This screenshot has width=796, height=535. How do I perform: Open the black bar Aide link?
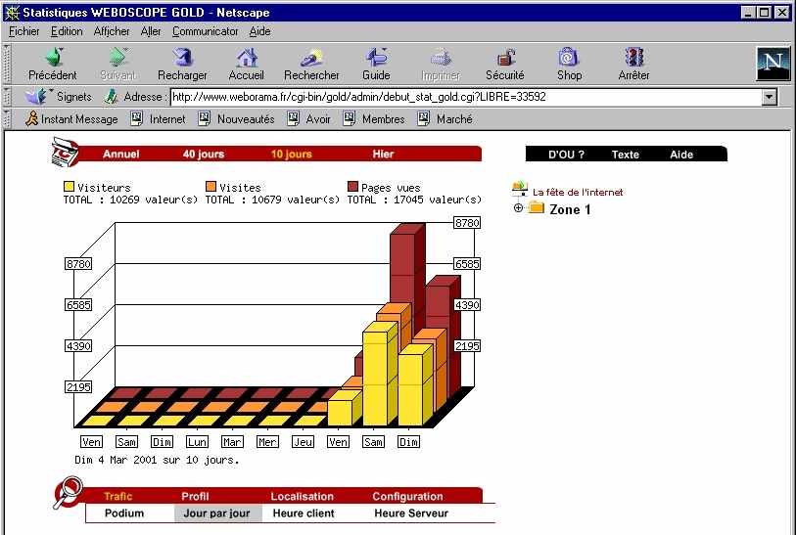tap(681, 155)
